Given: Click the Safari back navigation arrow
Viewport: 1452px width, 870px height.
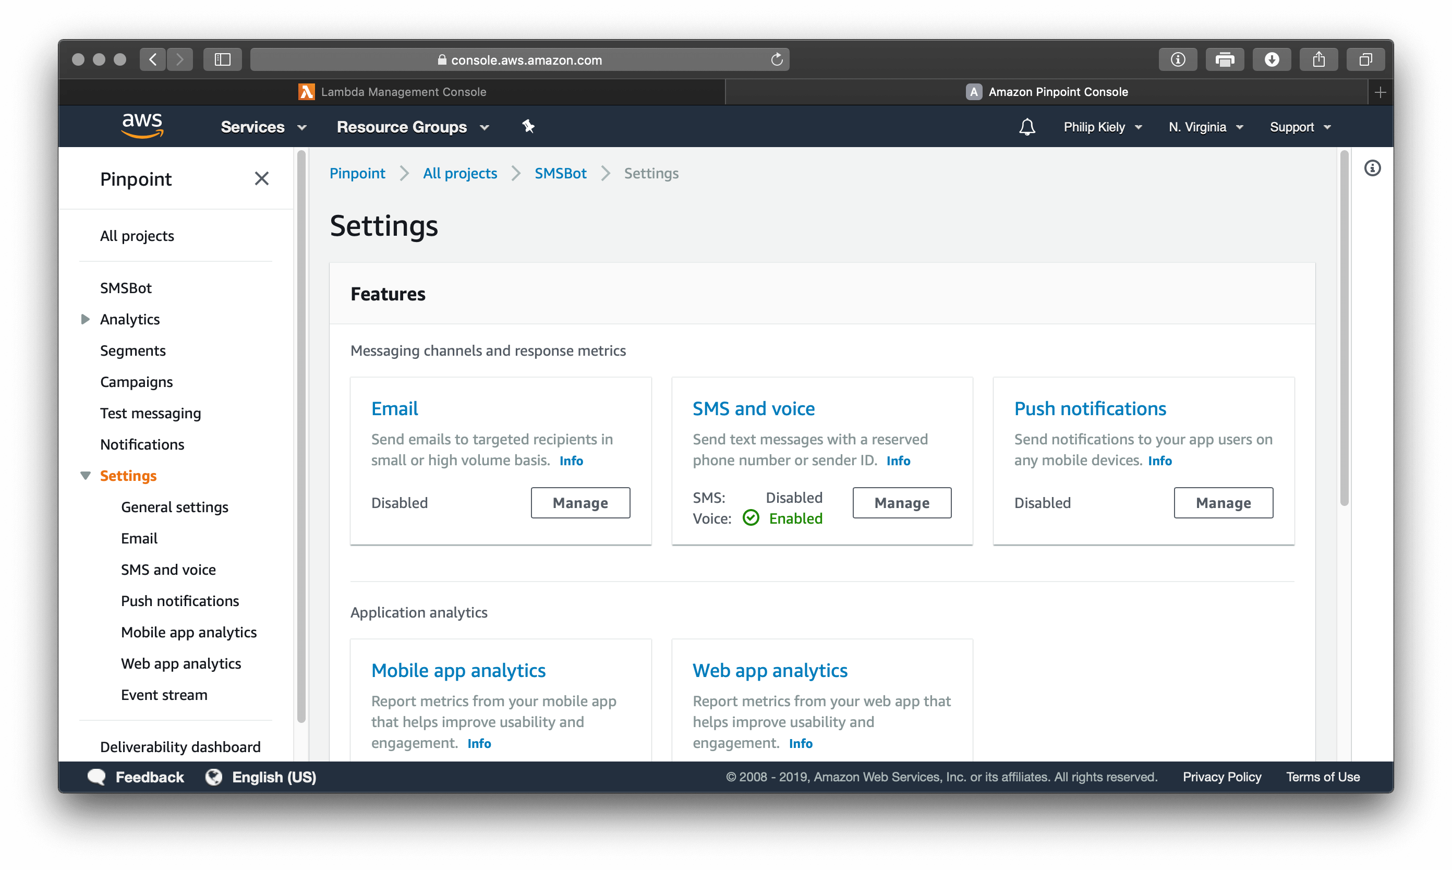Looking at the screenshot, I should pos(152,59).
